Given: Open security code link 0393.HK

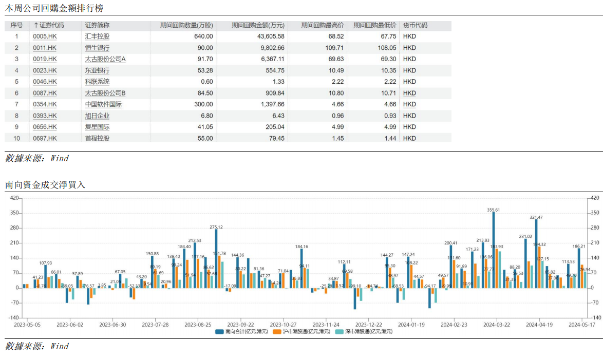Looking at the screenshot, I should click(x=45, y=116).
